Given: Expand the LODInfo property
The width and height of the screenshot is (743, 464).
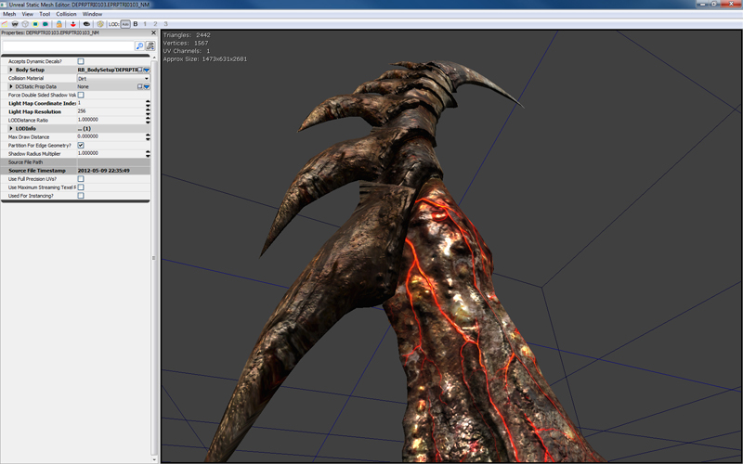Looking at the screenshot, I should coord(11,128).
